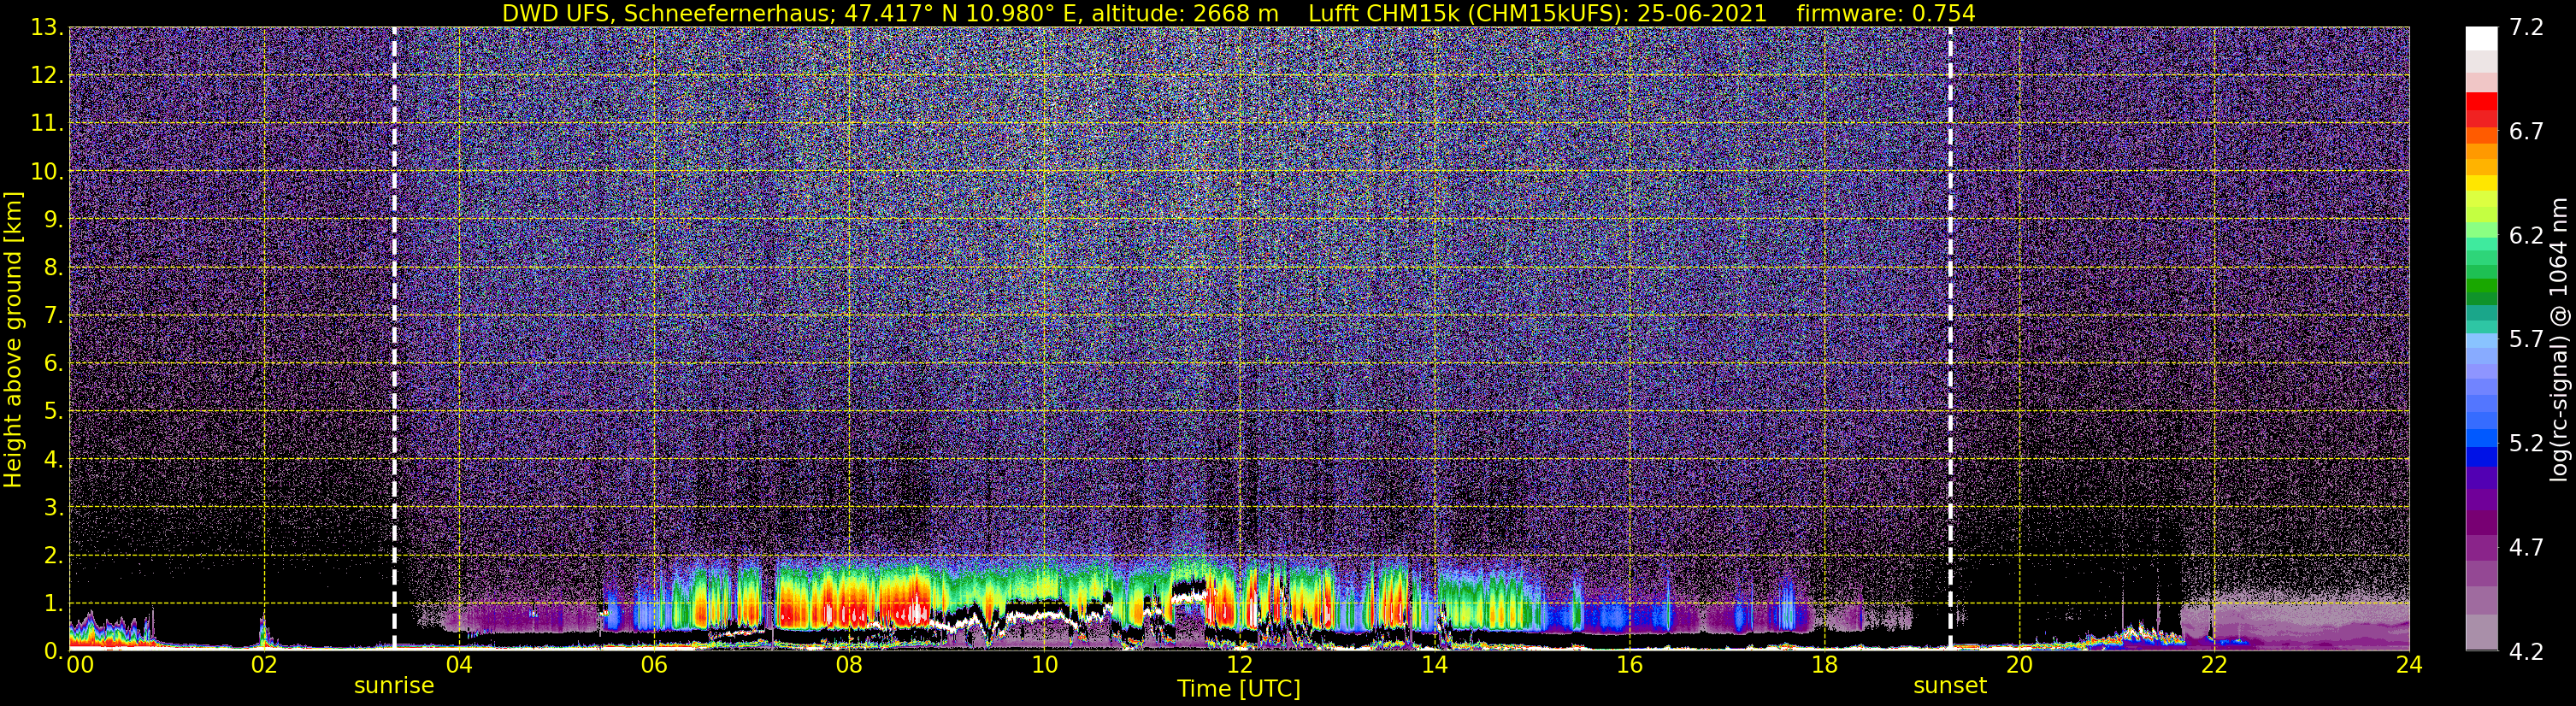Click height axis tick '11.'

pyautogui.click(x=47, y=124)
